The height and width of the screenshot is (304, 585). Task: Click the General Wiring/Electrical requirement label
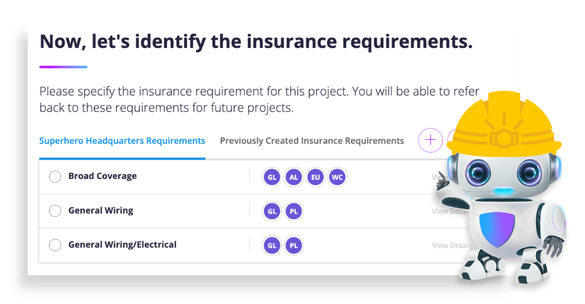click(122, 244)
